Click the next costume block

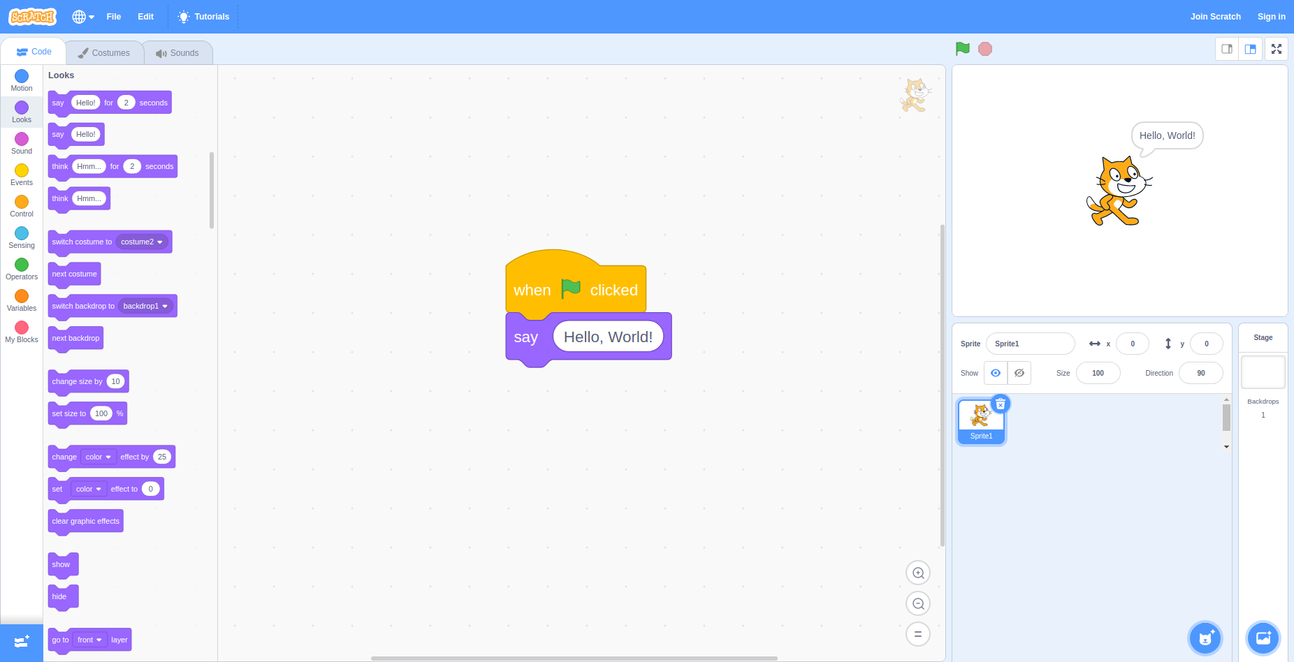pyautogui.click(x=74, y=274)
